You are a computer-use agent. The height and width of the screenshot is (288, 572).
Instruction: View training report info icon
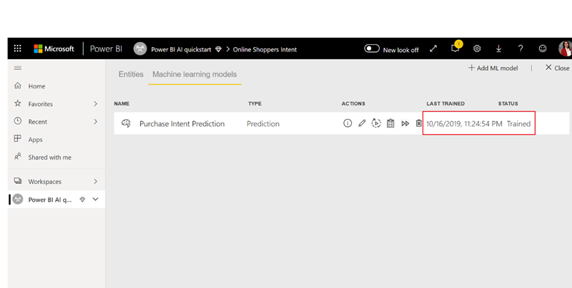(x=347, y=123)
